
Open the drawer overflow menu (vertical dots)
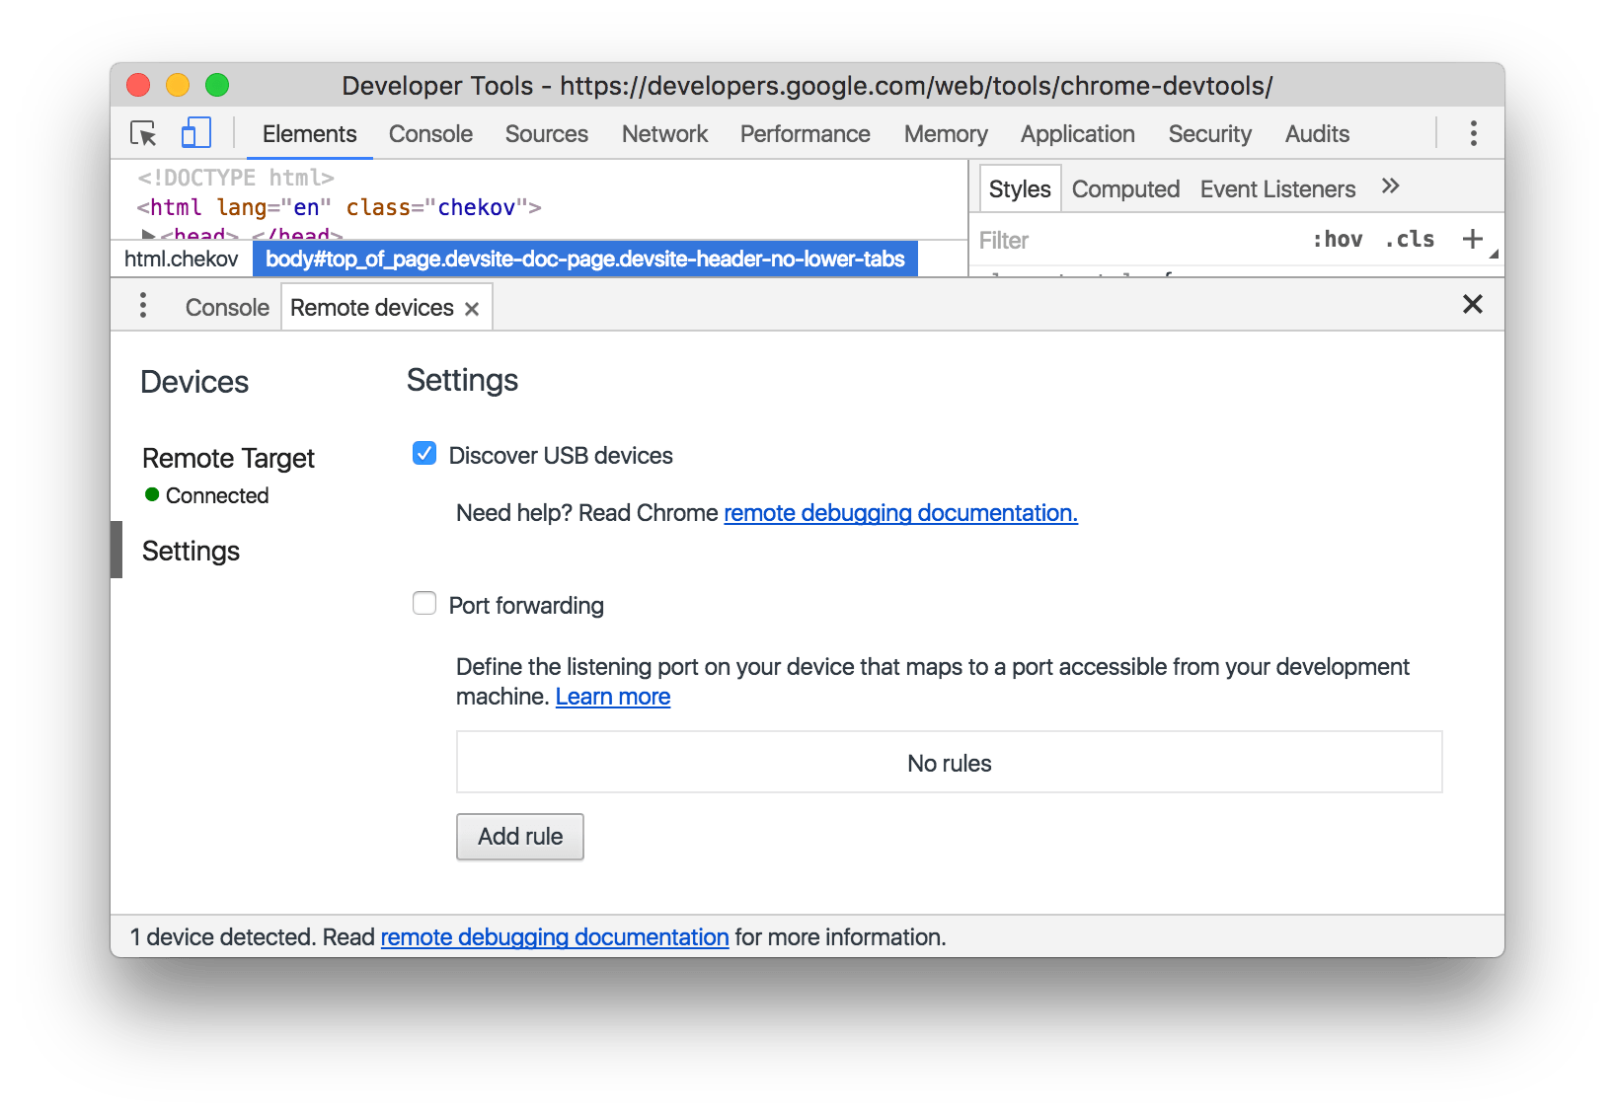pyautogui.click(x=143, y=306)
